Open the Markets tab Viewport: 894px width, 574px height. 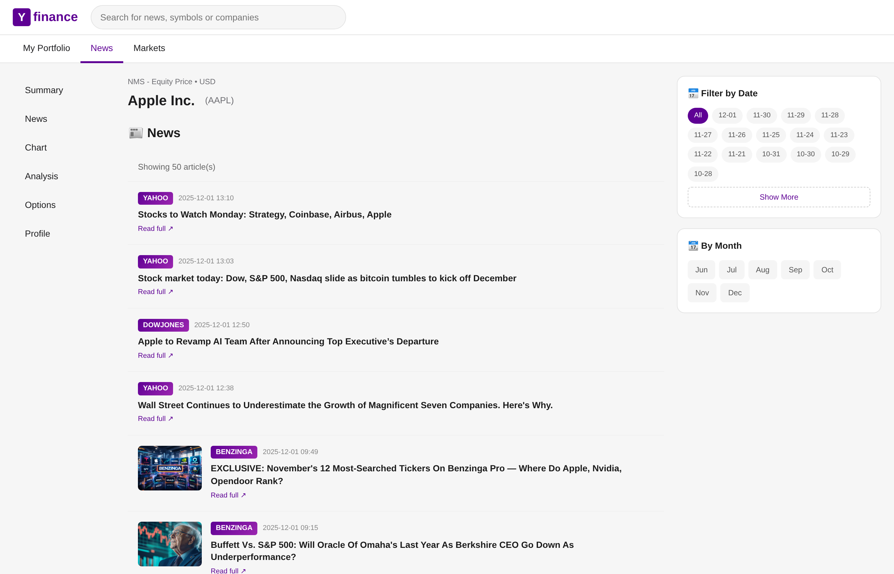click(149, 48)
